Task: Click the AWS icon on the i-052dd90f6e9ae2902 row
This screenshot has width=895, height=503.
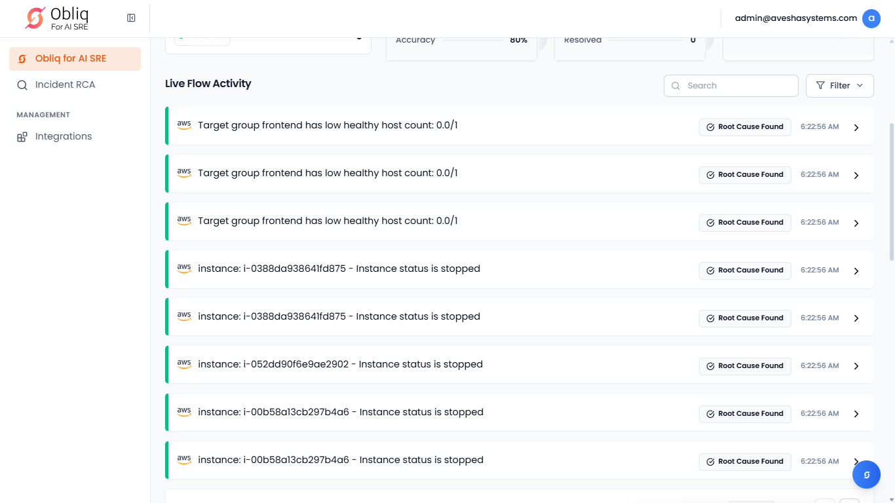Action: (x=184, y=364)
